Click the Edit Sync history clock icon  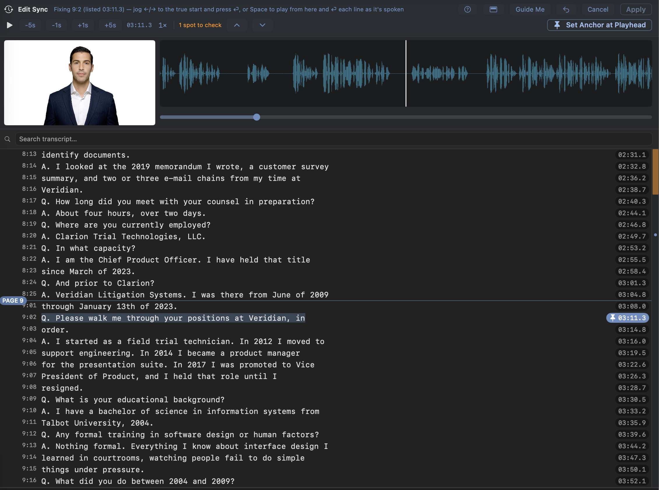[x=9, y=9]
